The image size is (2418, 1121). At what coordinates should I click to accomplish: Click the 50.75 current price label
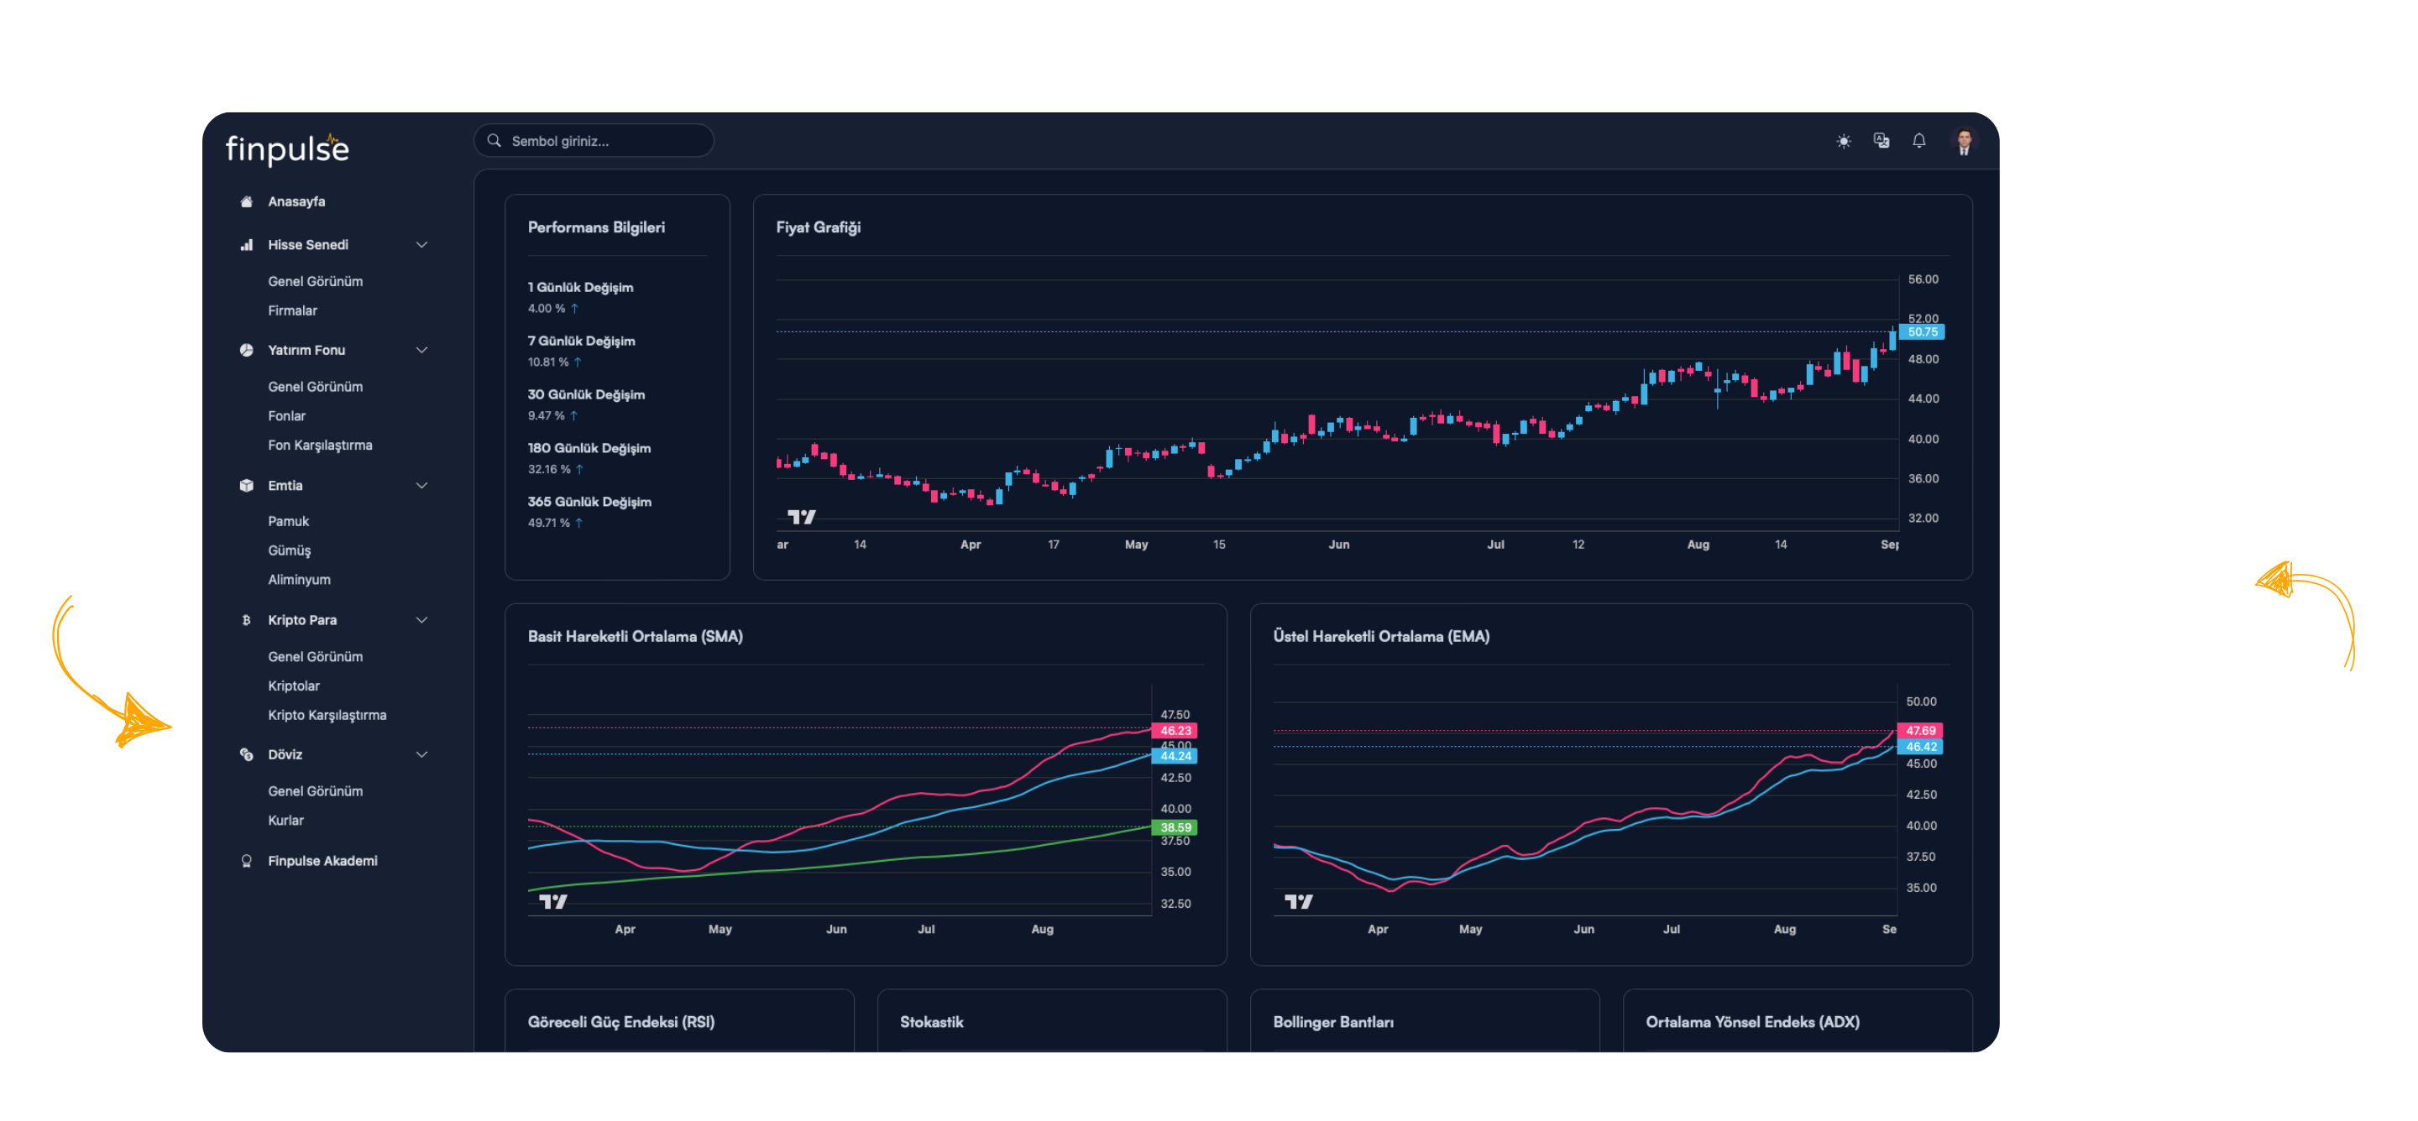click(x=1922, y=332)
